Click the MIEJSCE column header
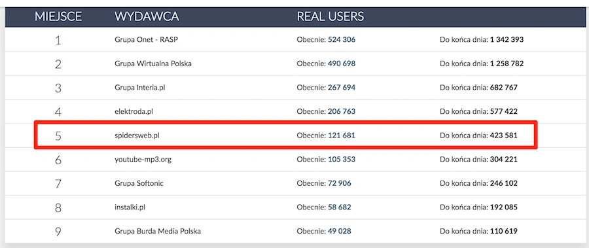The image size is (589, 248). [58, 16]
